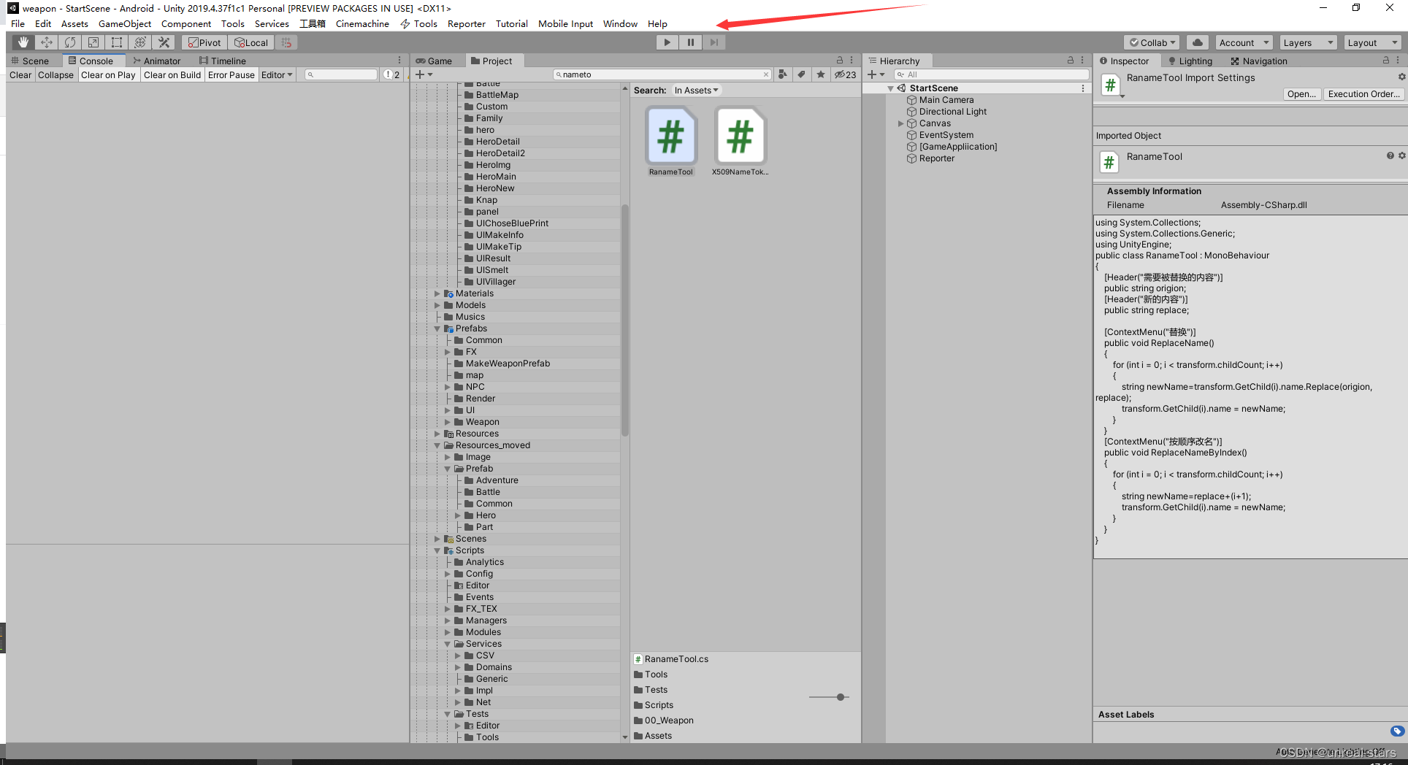Save search favorite star icon

[x=821, y=74]
